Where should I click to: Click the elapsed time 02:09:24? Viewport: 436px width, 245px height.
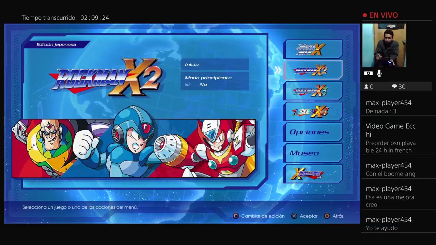(x=95, y=18)
